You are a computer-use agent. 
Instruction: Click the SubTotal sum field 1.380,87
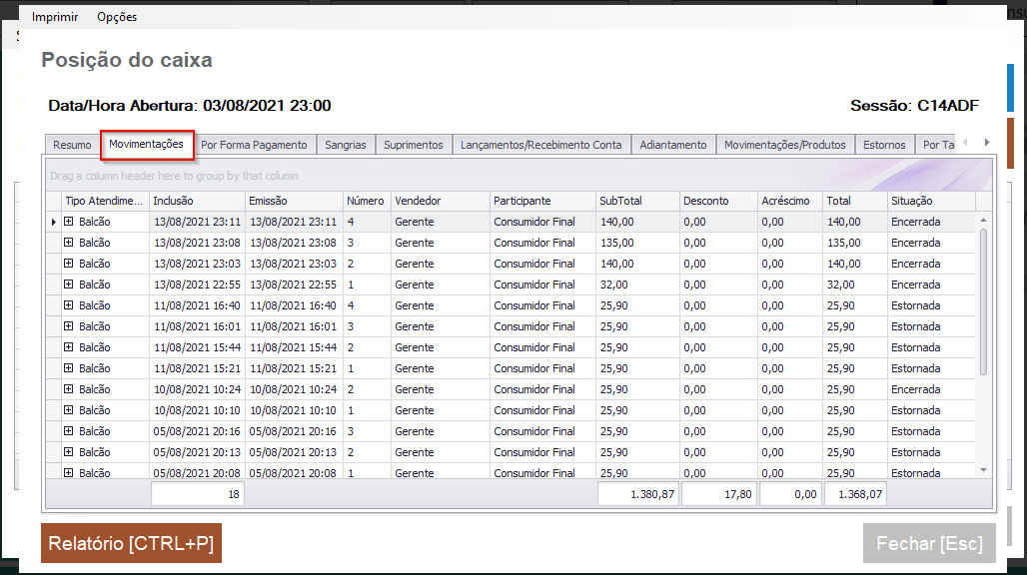click(x=638, y=494)
